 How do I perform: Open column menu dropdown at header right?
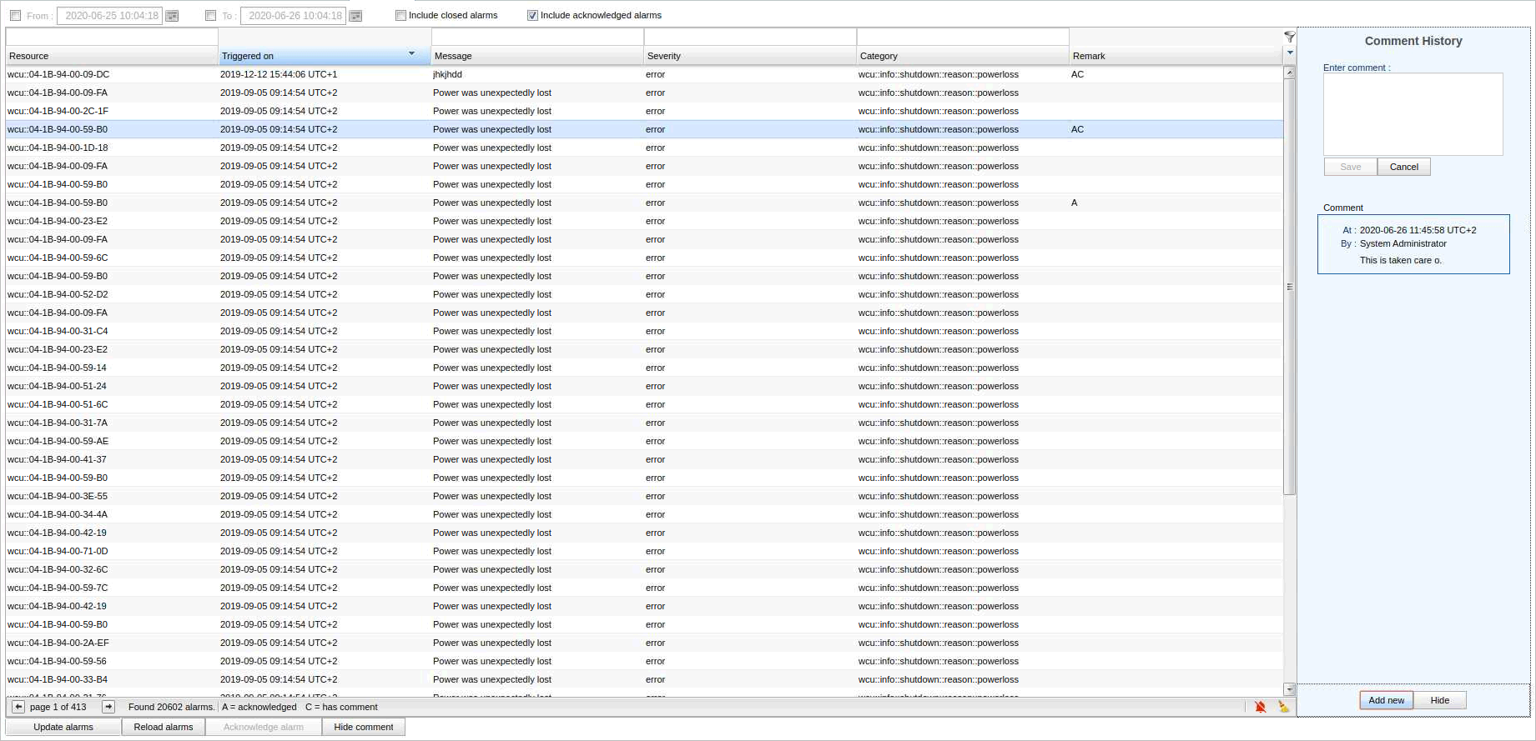coord(1290,53)
